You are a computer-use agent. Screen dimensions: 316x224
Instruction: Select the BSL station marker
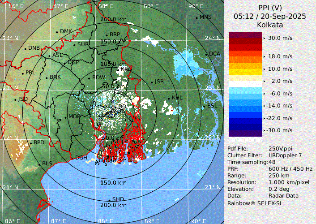click(x=205, y=107)
